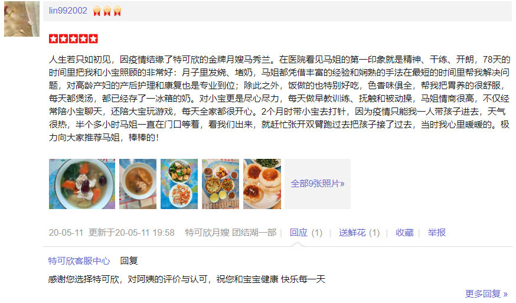
Task: Open the pan-fried buns photo
Action: tap(262, 184)
